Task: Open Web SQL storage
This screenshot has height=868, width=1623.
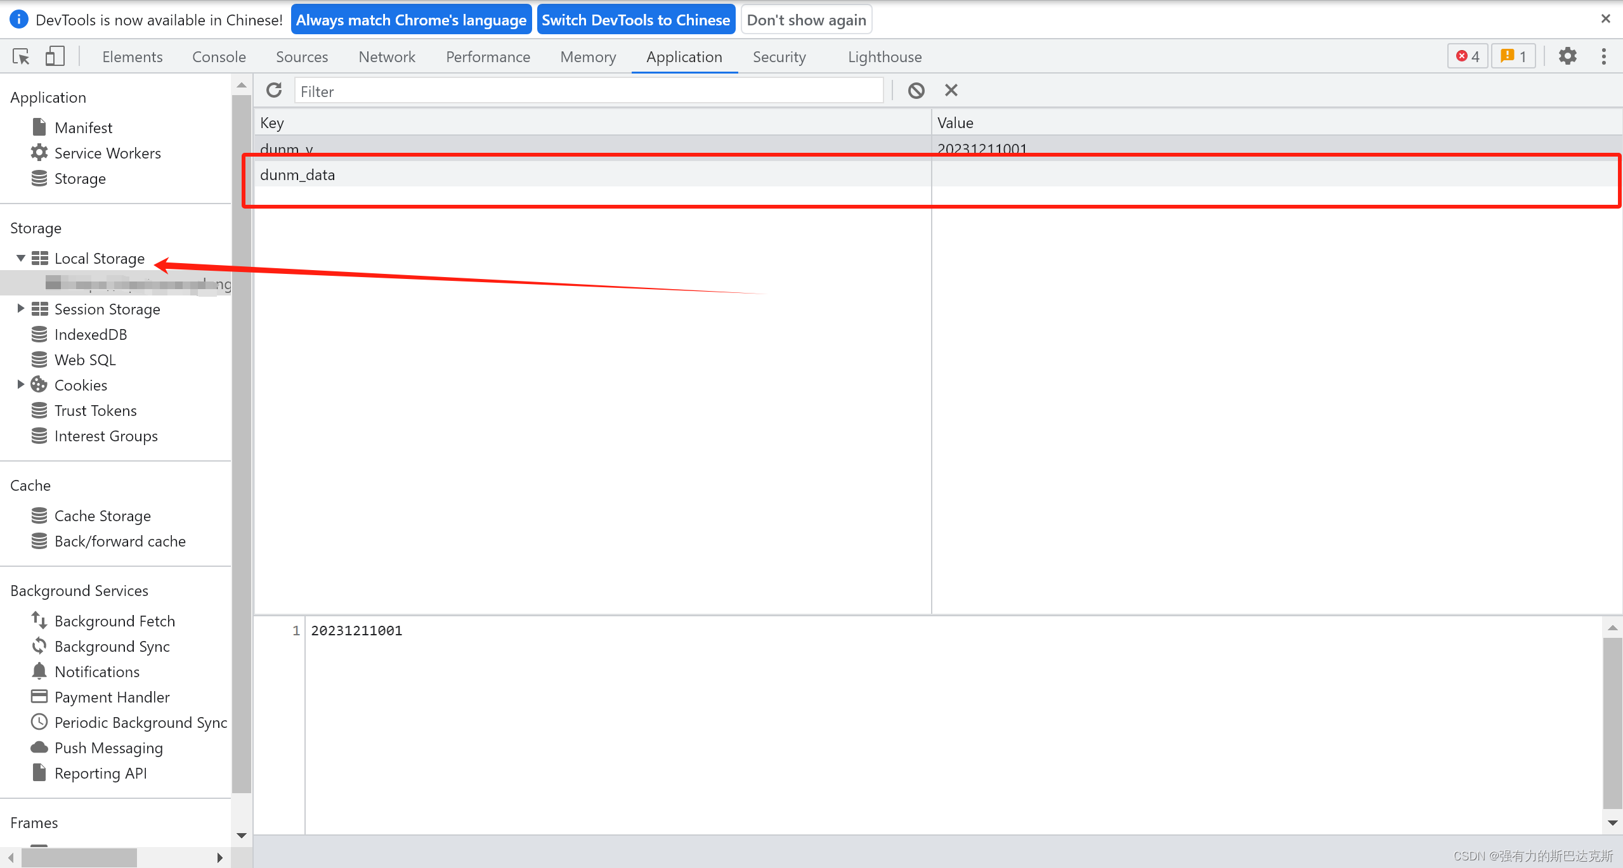Action: click(85, 360)
